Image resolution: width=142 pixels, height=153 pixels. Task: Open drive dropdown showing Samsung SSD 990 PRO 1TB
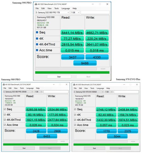click(x=52, y=12)
